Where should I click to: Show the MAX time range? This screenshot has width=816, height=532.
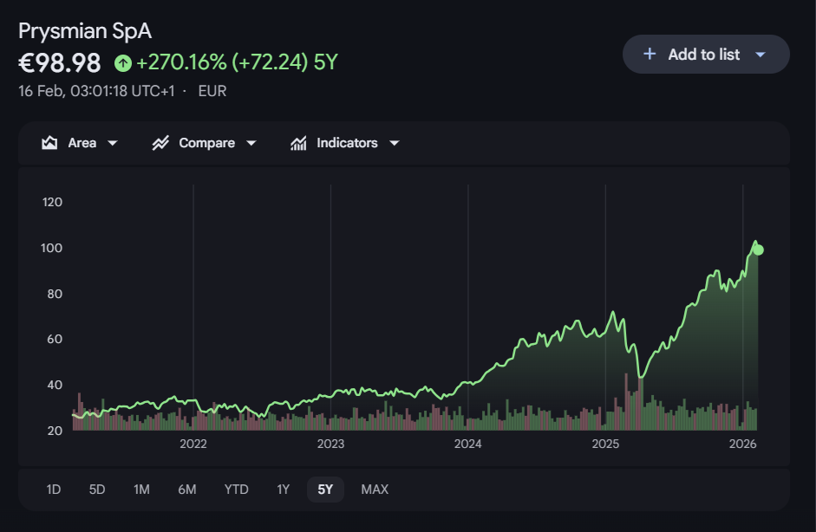(375, 490)
